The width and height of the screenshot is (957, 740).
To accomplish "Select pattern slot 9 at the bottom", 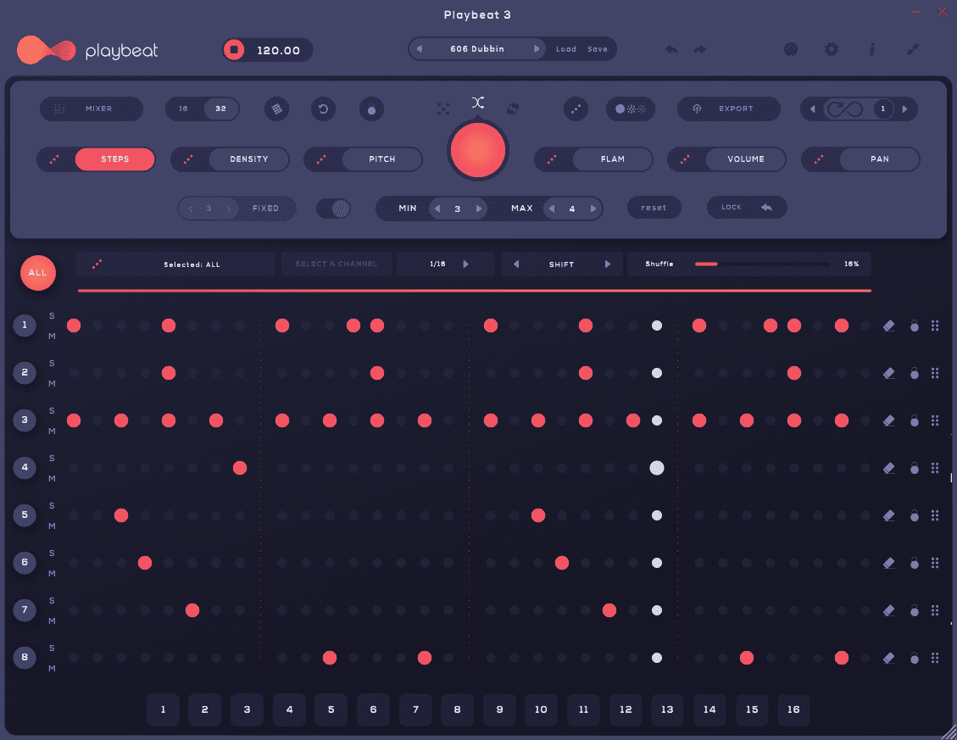I will click(x=499, y=710).
